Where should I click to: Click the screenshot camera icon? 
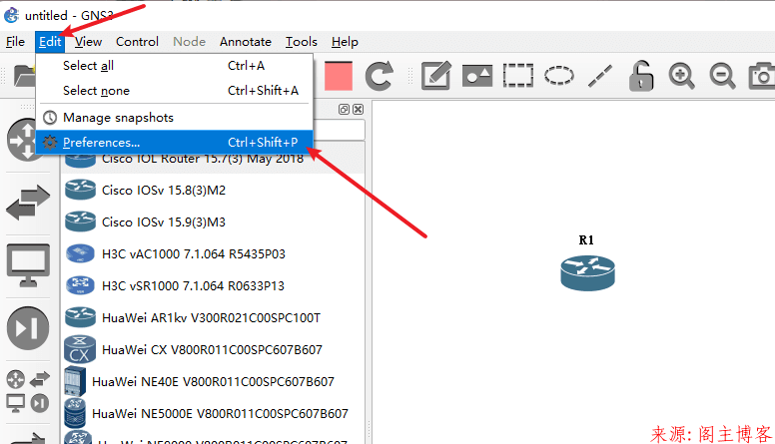tap(762, 76)
